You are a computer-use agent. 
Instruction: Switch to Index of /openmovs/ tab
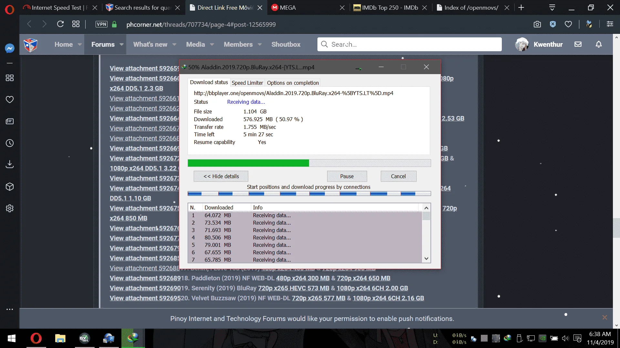click(471, 7)
